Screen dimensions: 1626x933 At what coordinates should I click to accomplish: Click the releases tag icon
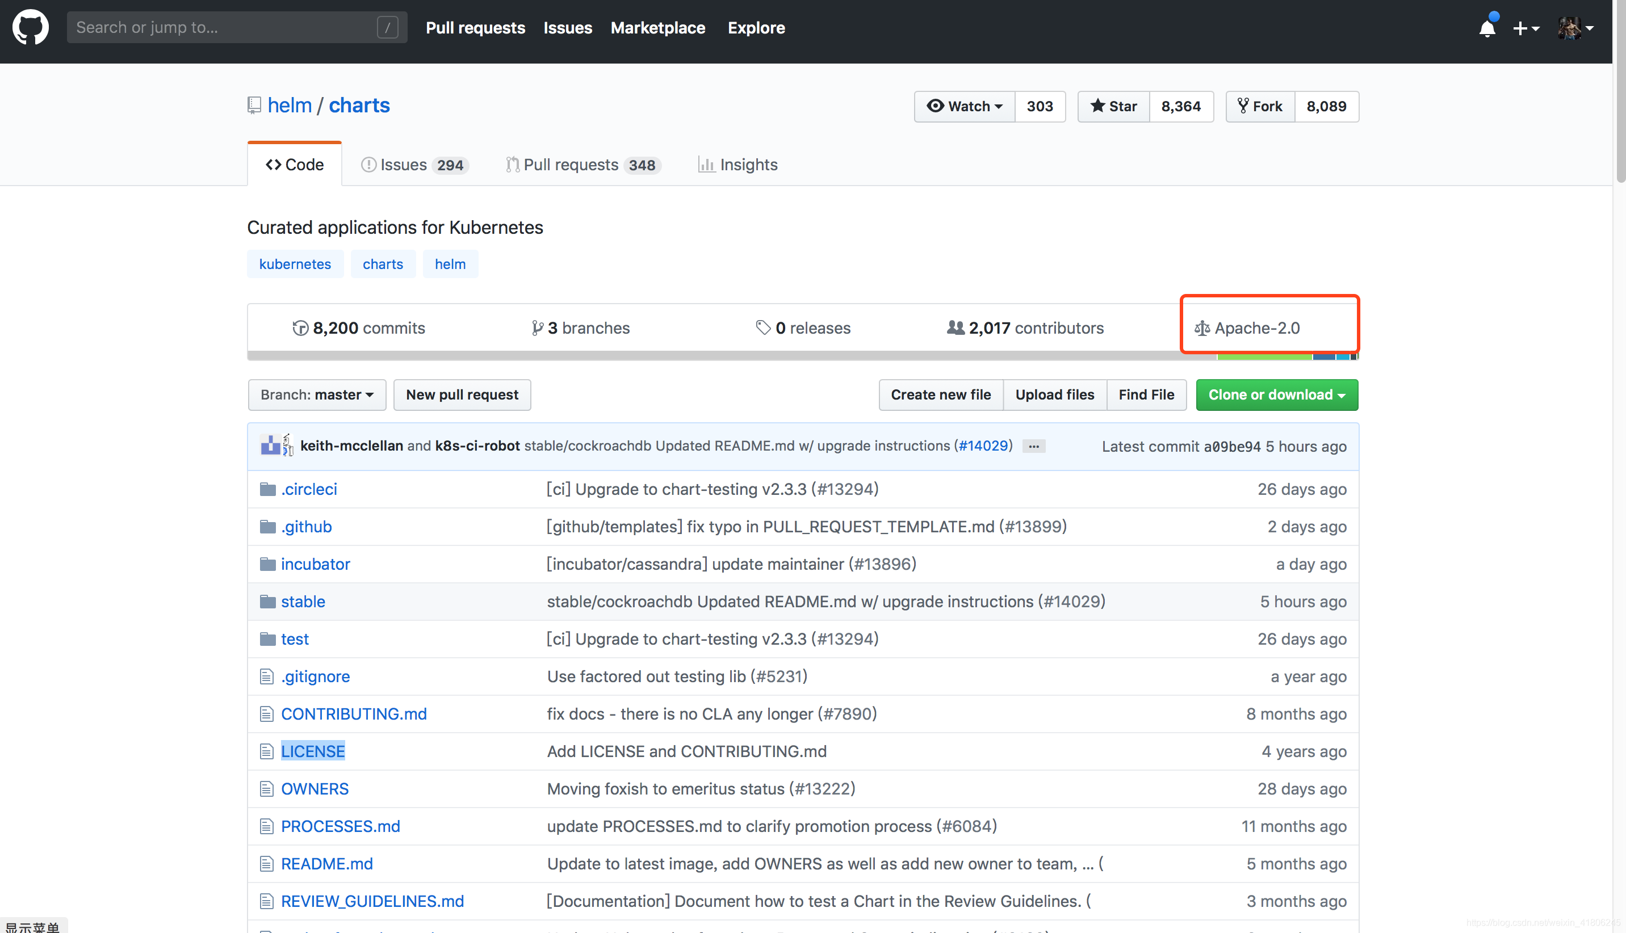point(762,328)
